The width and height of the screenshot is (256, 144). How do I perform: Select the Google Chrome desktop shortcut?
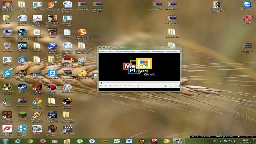(x=37, y=103)
